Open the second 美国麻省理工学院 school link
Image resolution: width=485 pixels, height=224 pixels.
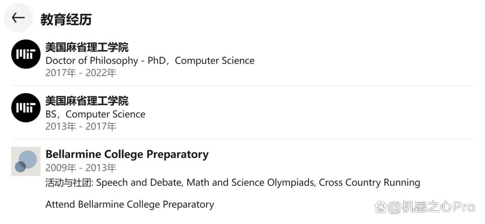(x=87, y=101)
